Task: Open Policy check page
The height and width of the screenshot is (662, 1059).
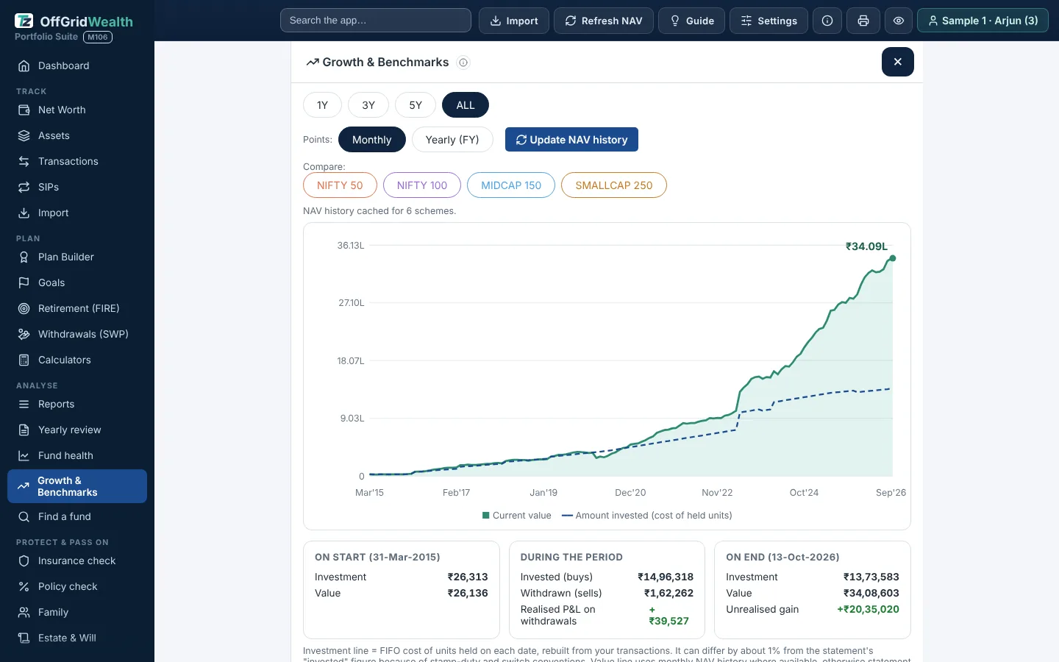Action: click(x=77, y=586)
